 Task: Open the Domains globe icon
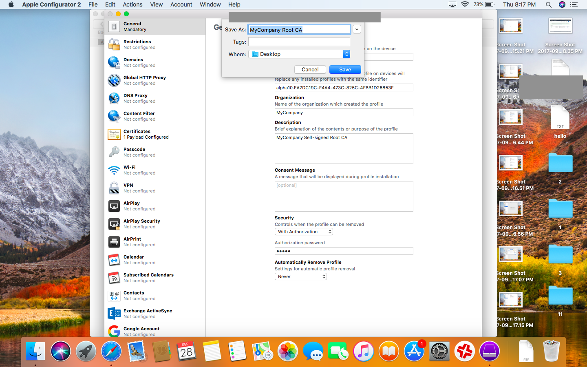pyautogui.click(x=114, y=62)
